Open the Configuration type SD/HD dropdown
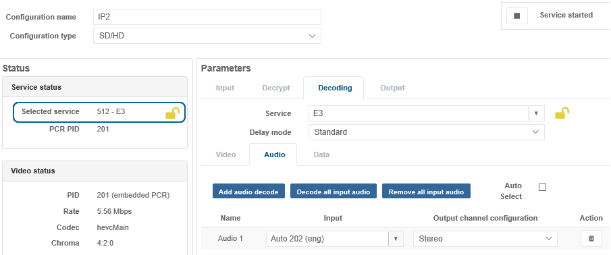Screen dimensions: 611x255 click(207, 36)
